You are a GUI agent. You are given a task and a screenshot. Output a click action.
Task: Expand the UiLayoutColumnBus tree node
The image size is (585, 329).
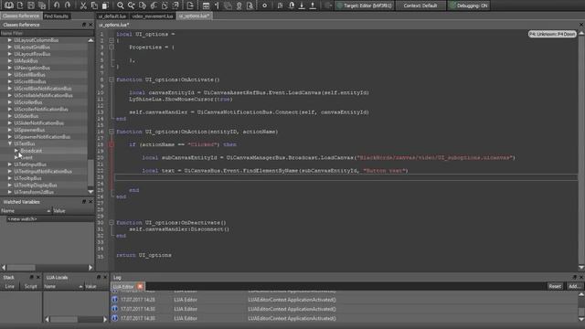10,40
